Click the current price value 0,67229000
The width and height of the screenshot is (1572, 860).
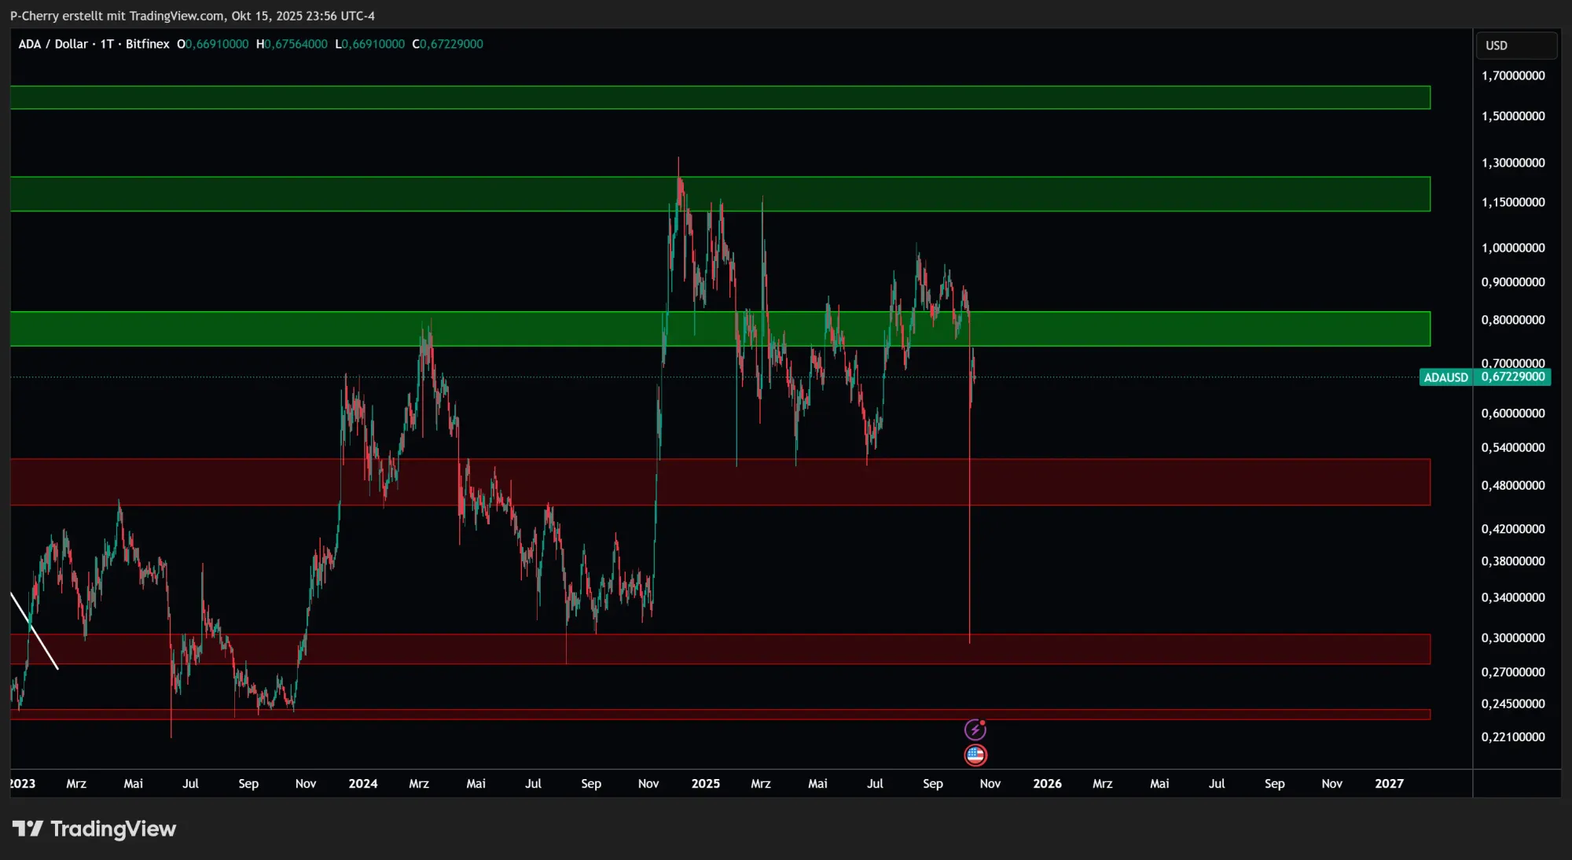[1512, 377]
